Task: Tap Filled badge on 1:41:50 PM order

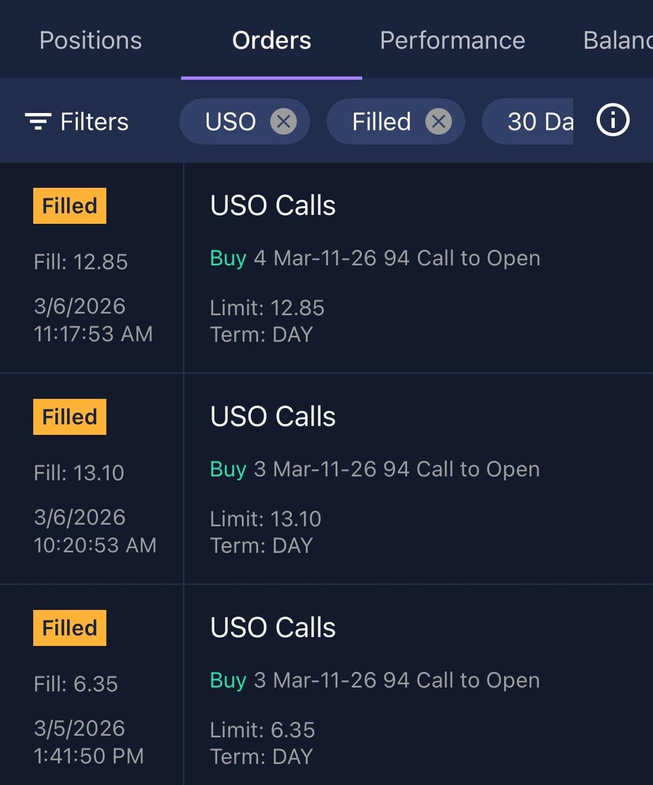Action: pyautogui.click(x=70, y=628)
